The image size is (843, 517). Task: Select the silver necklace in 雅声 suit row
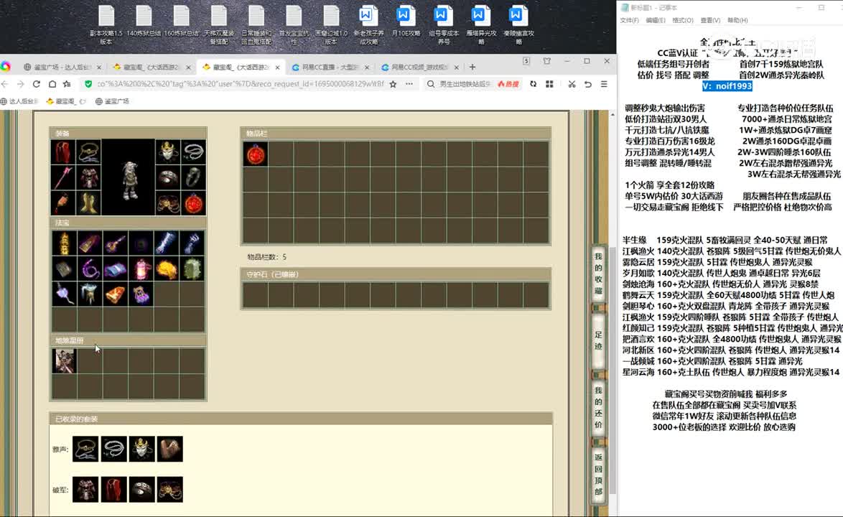tap(114, 449)
